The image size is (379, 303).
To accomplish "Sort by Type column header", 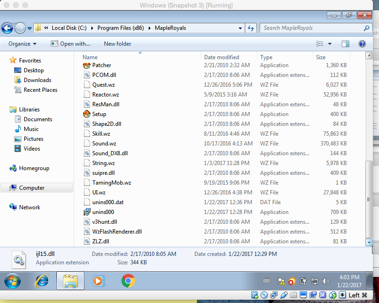I will pyautogui.click(x=266, y=57).
